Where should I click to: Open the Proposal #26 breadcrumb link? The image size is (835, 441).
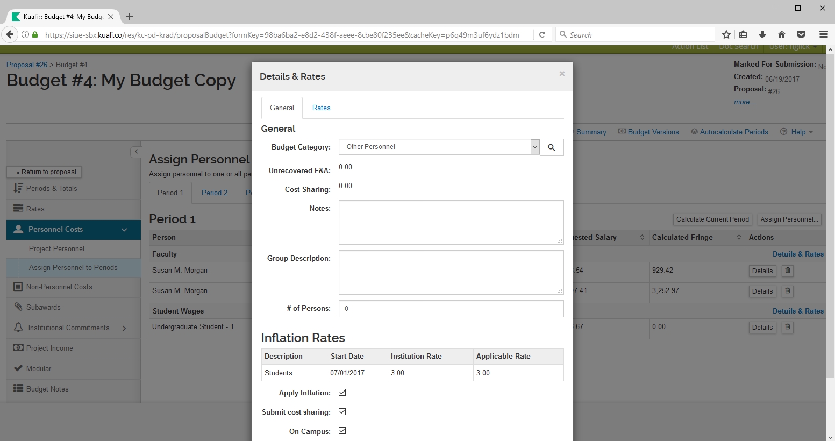[27, 65]
